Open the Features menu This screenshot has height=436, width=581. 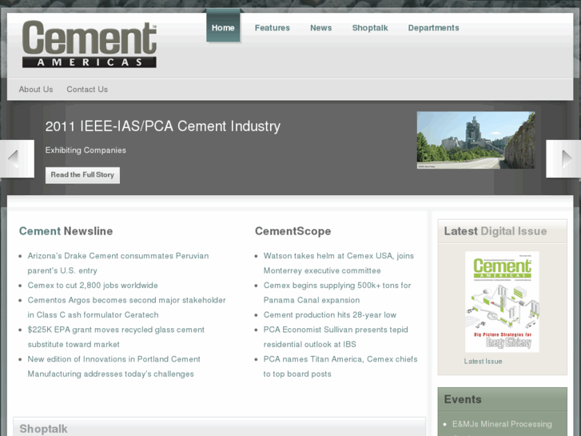click(273, 28)
